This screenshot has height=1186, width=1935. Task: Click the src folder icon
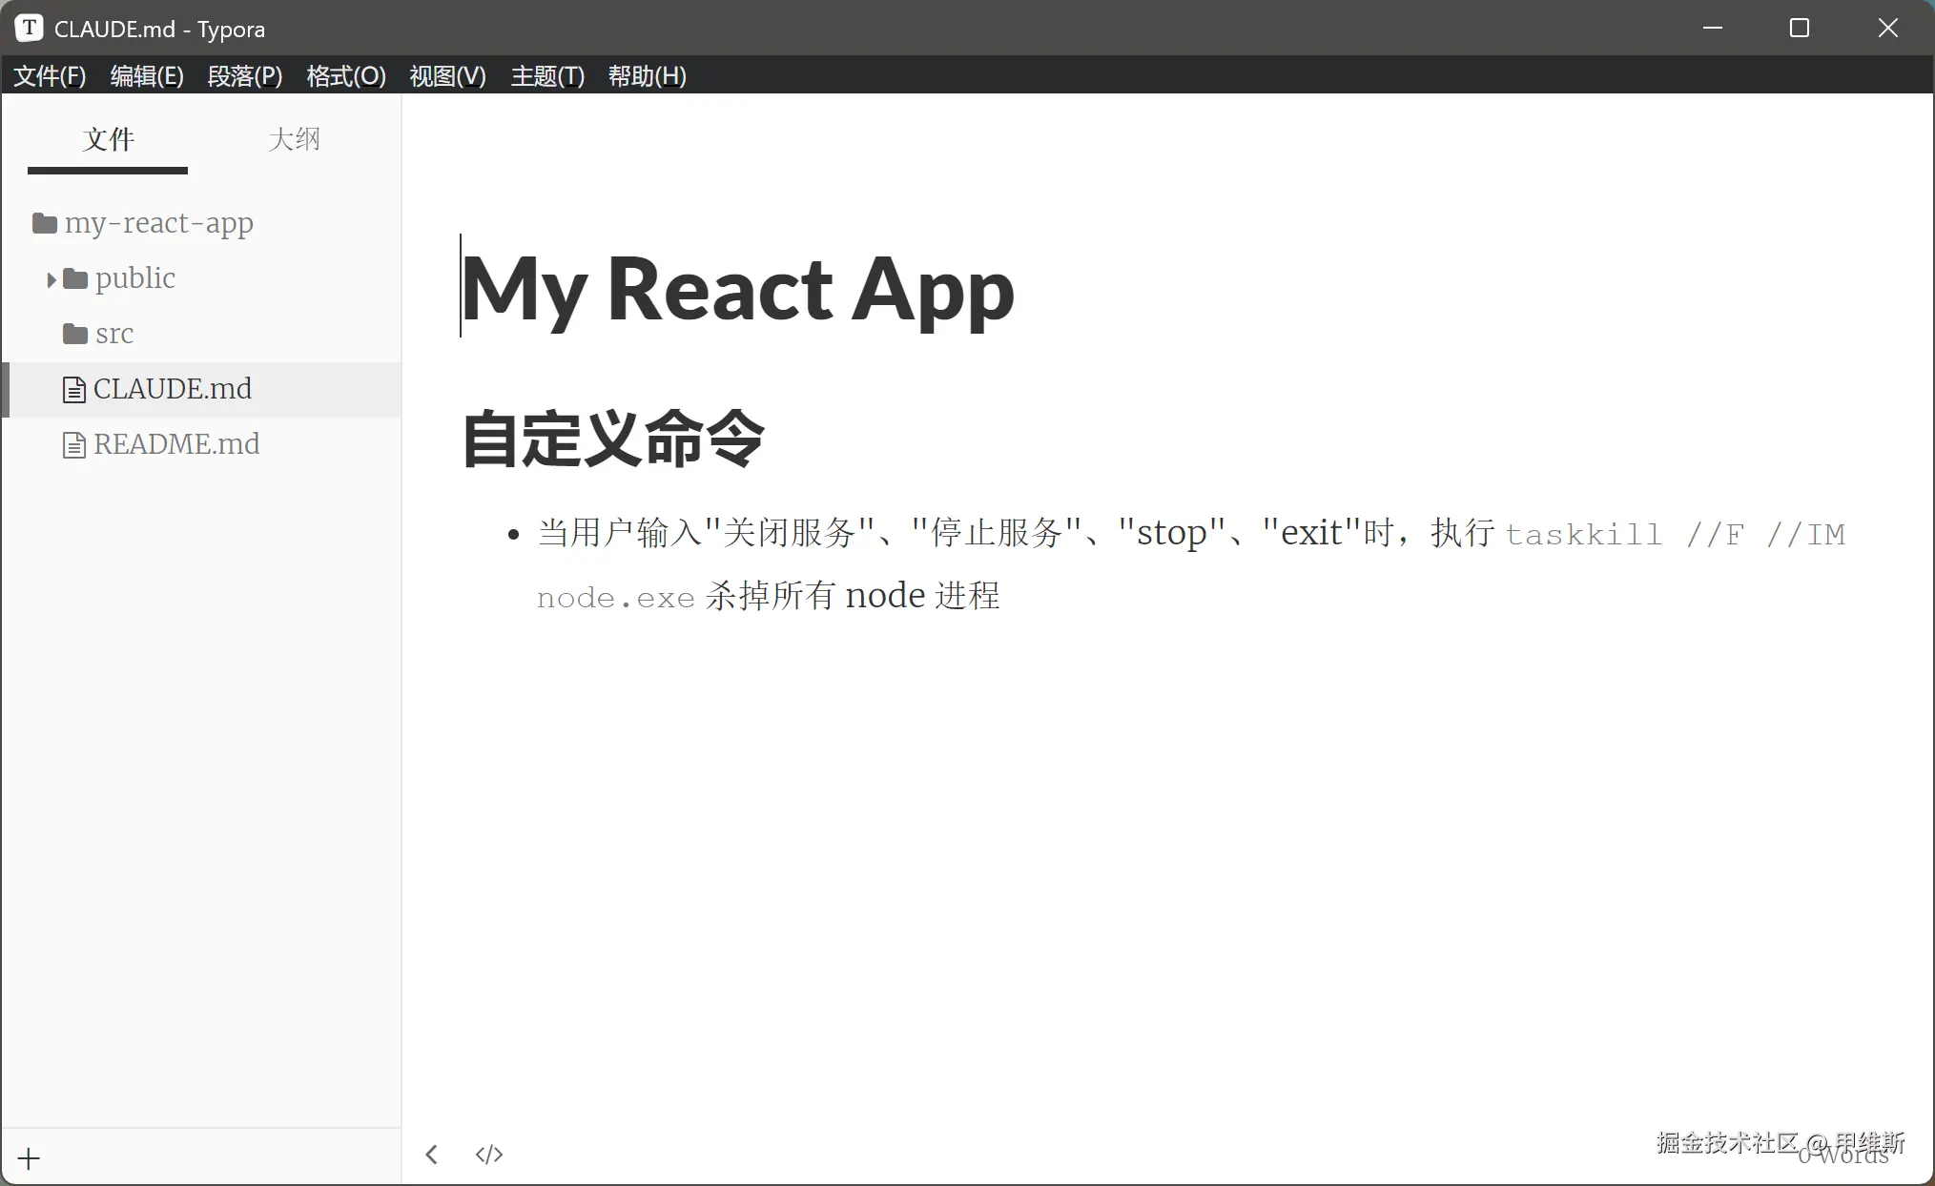74,334
